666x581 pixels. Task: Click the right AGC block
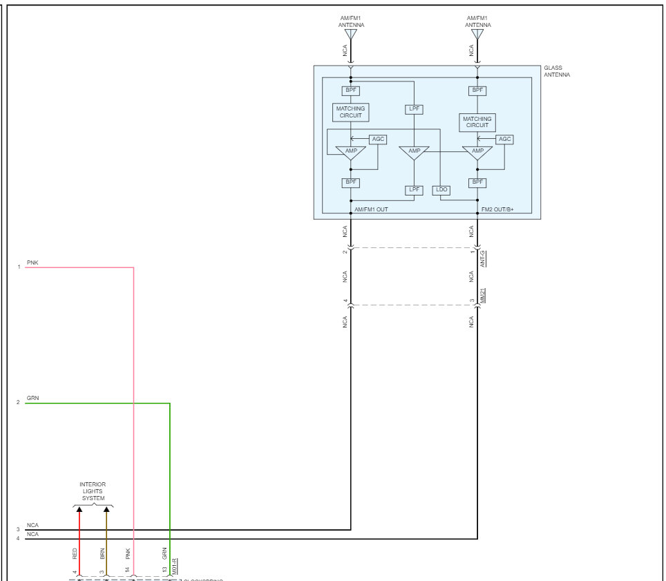tap(504, 140)
